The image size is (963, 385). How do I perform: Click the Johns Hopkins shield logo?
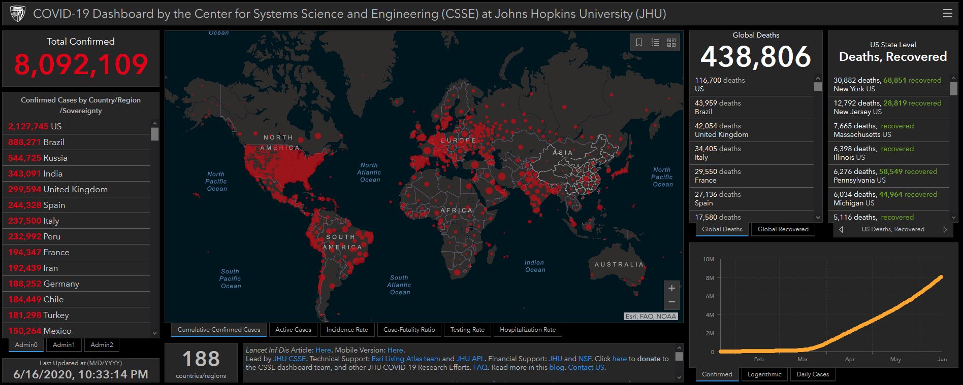(x=18, y=14)
